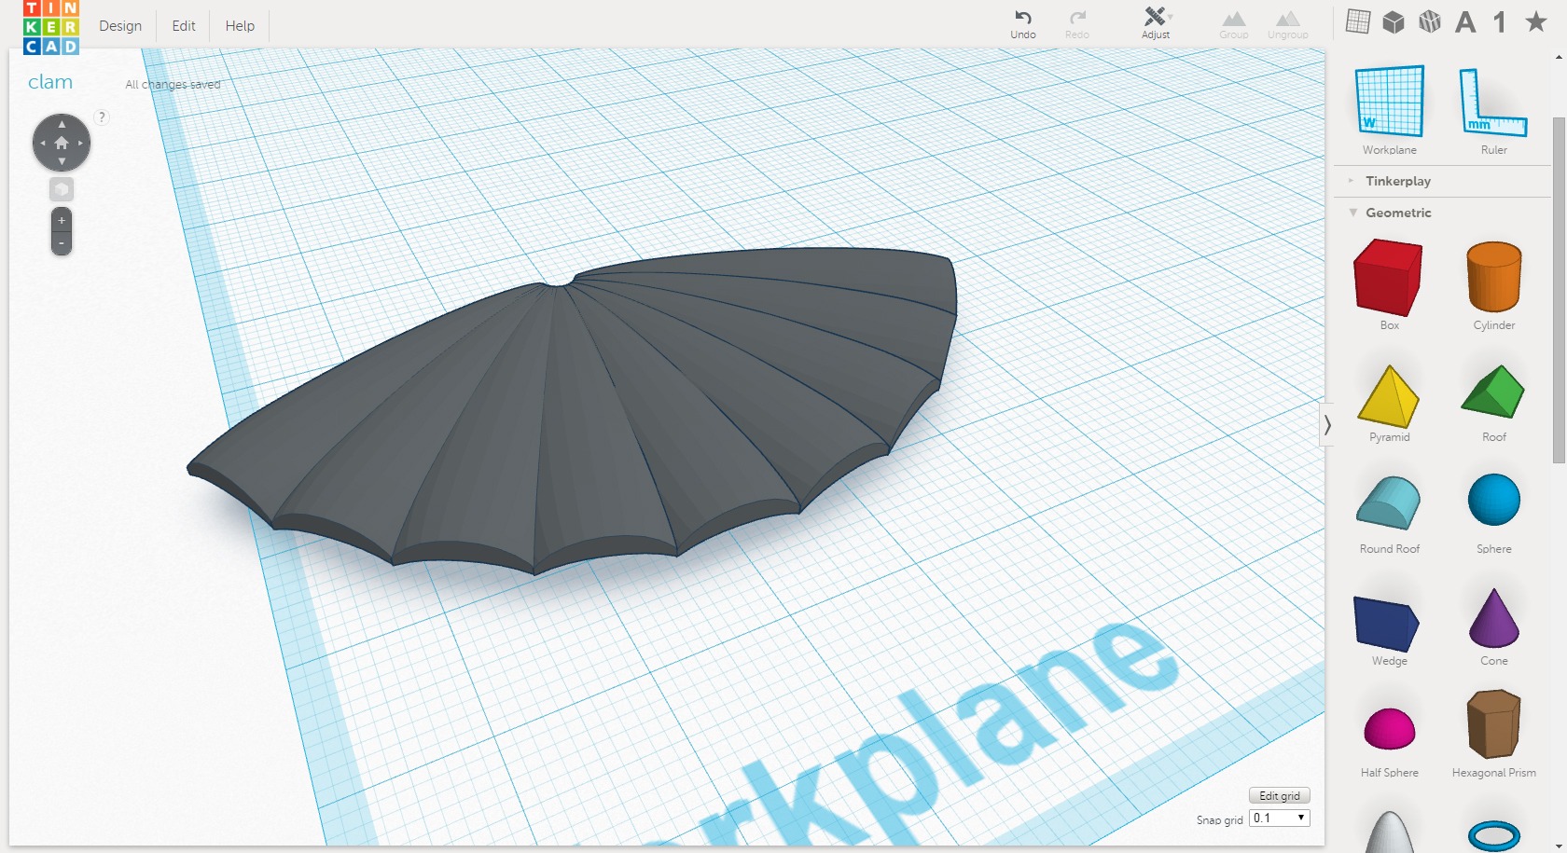Open the Snap grid dropdown
The image size is (1567, 853).
[x=1280, y=818]
